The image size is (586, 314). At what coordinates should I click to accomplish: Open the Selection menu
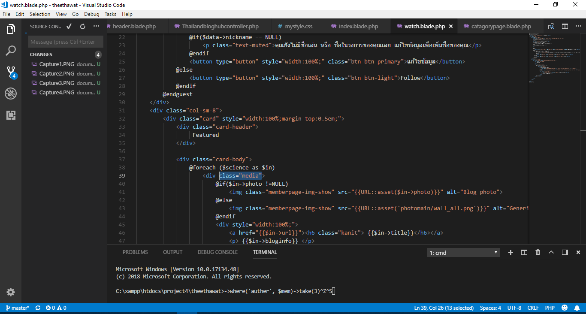point(40,14)
